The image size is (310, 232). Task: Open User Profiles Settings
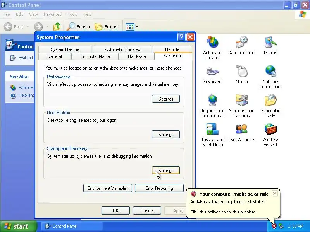point(166,134)
